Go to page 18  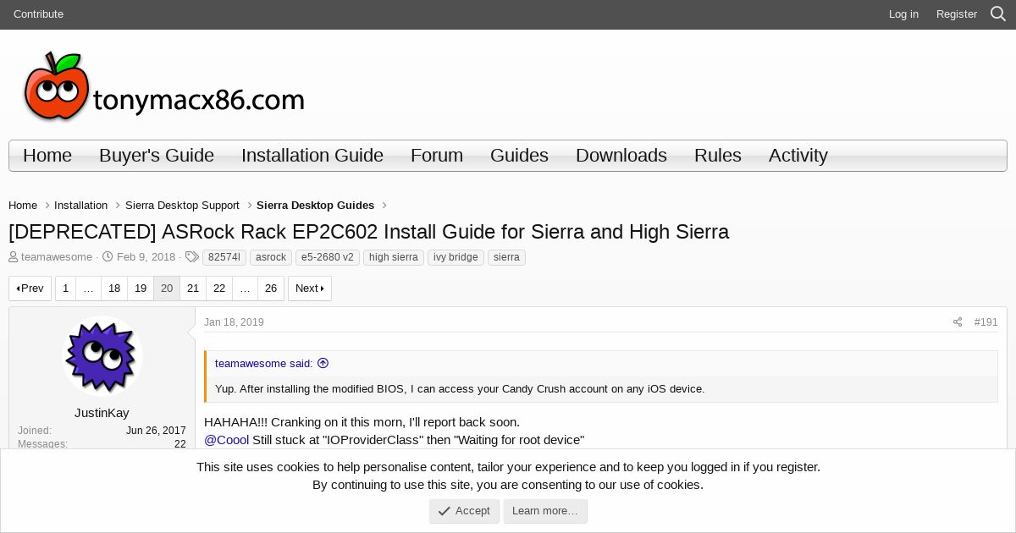(x=114, y=288)
